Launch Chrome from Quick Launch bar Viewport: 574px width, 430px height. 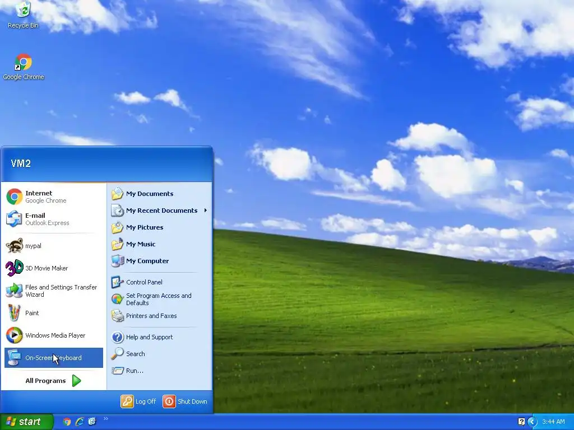tap(67, 422)
